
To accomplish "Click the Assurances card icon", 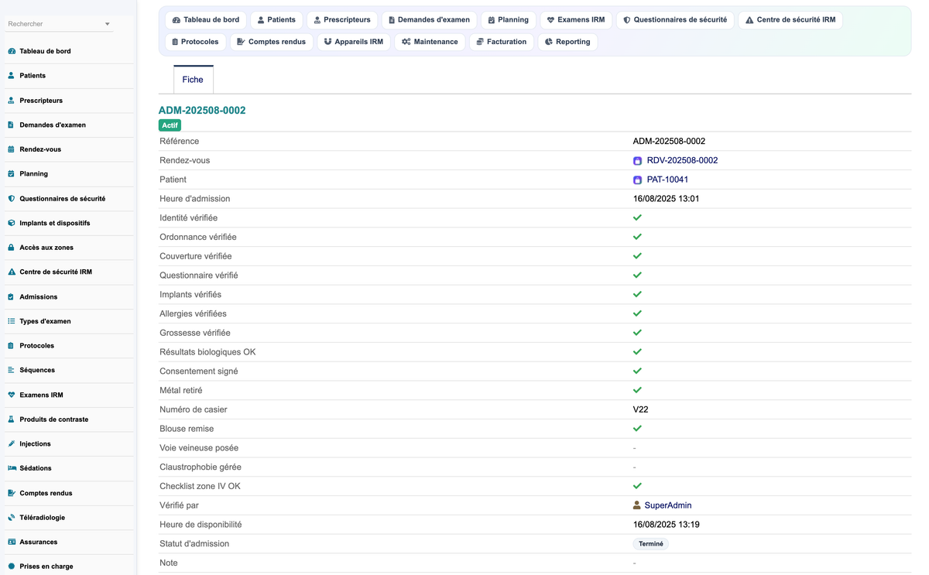I will coord(12,542).
